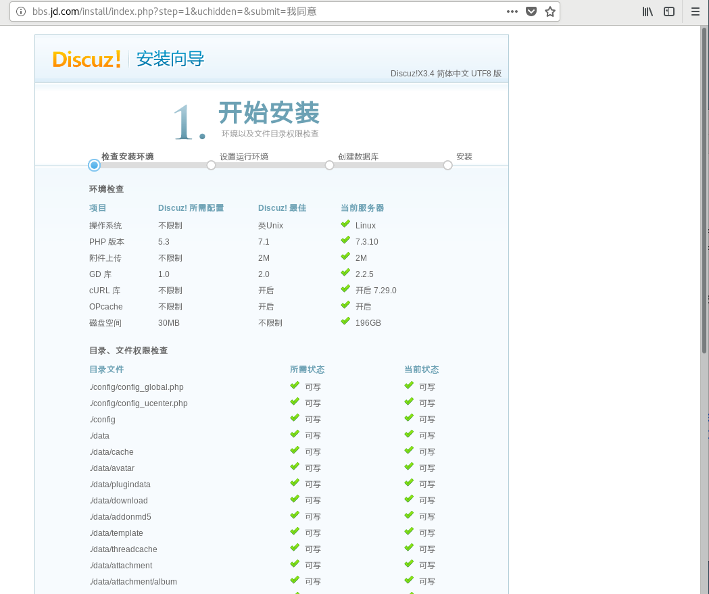Click the OPcache row label
Screen dimensions: 709x594
(106, 307)
